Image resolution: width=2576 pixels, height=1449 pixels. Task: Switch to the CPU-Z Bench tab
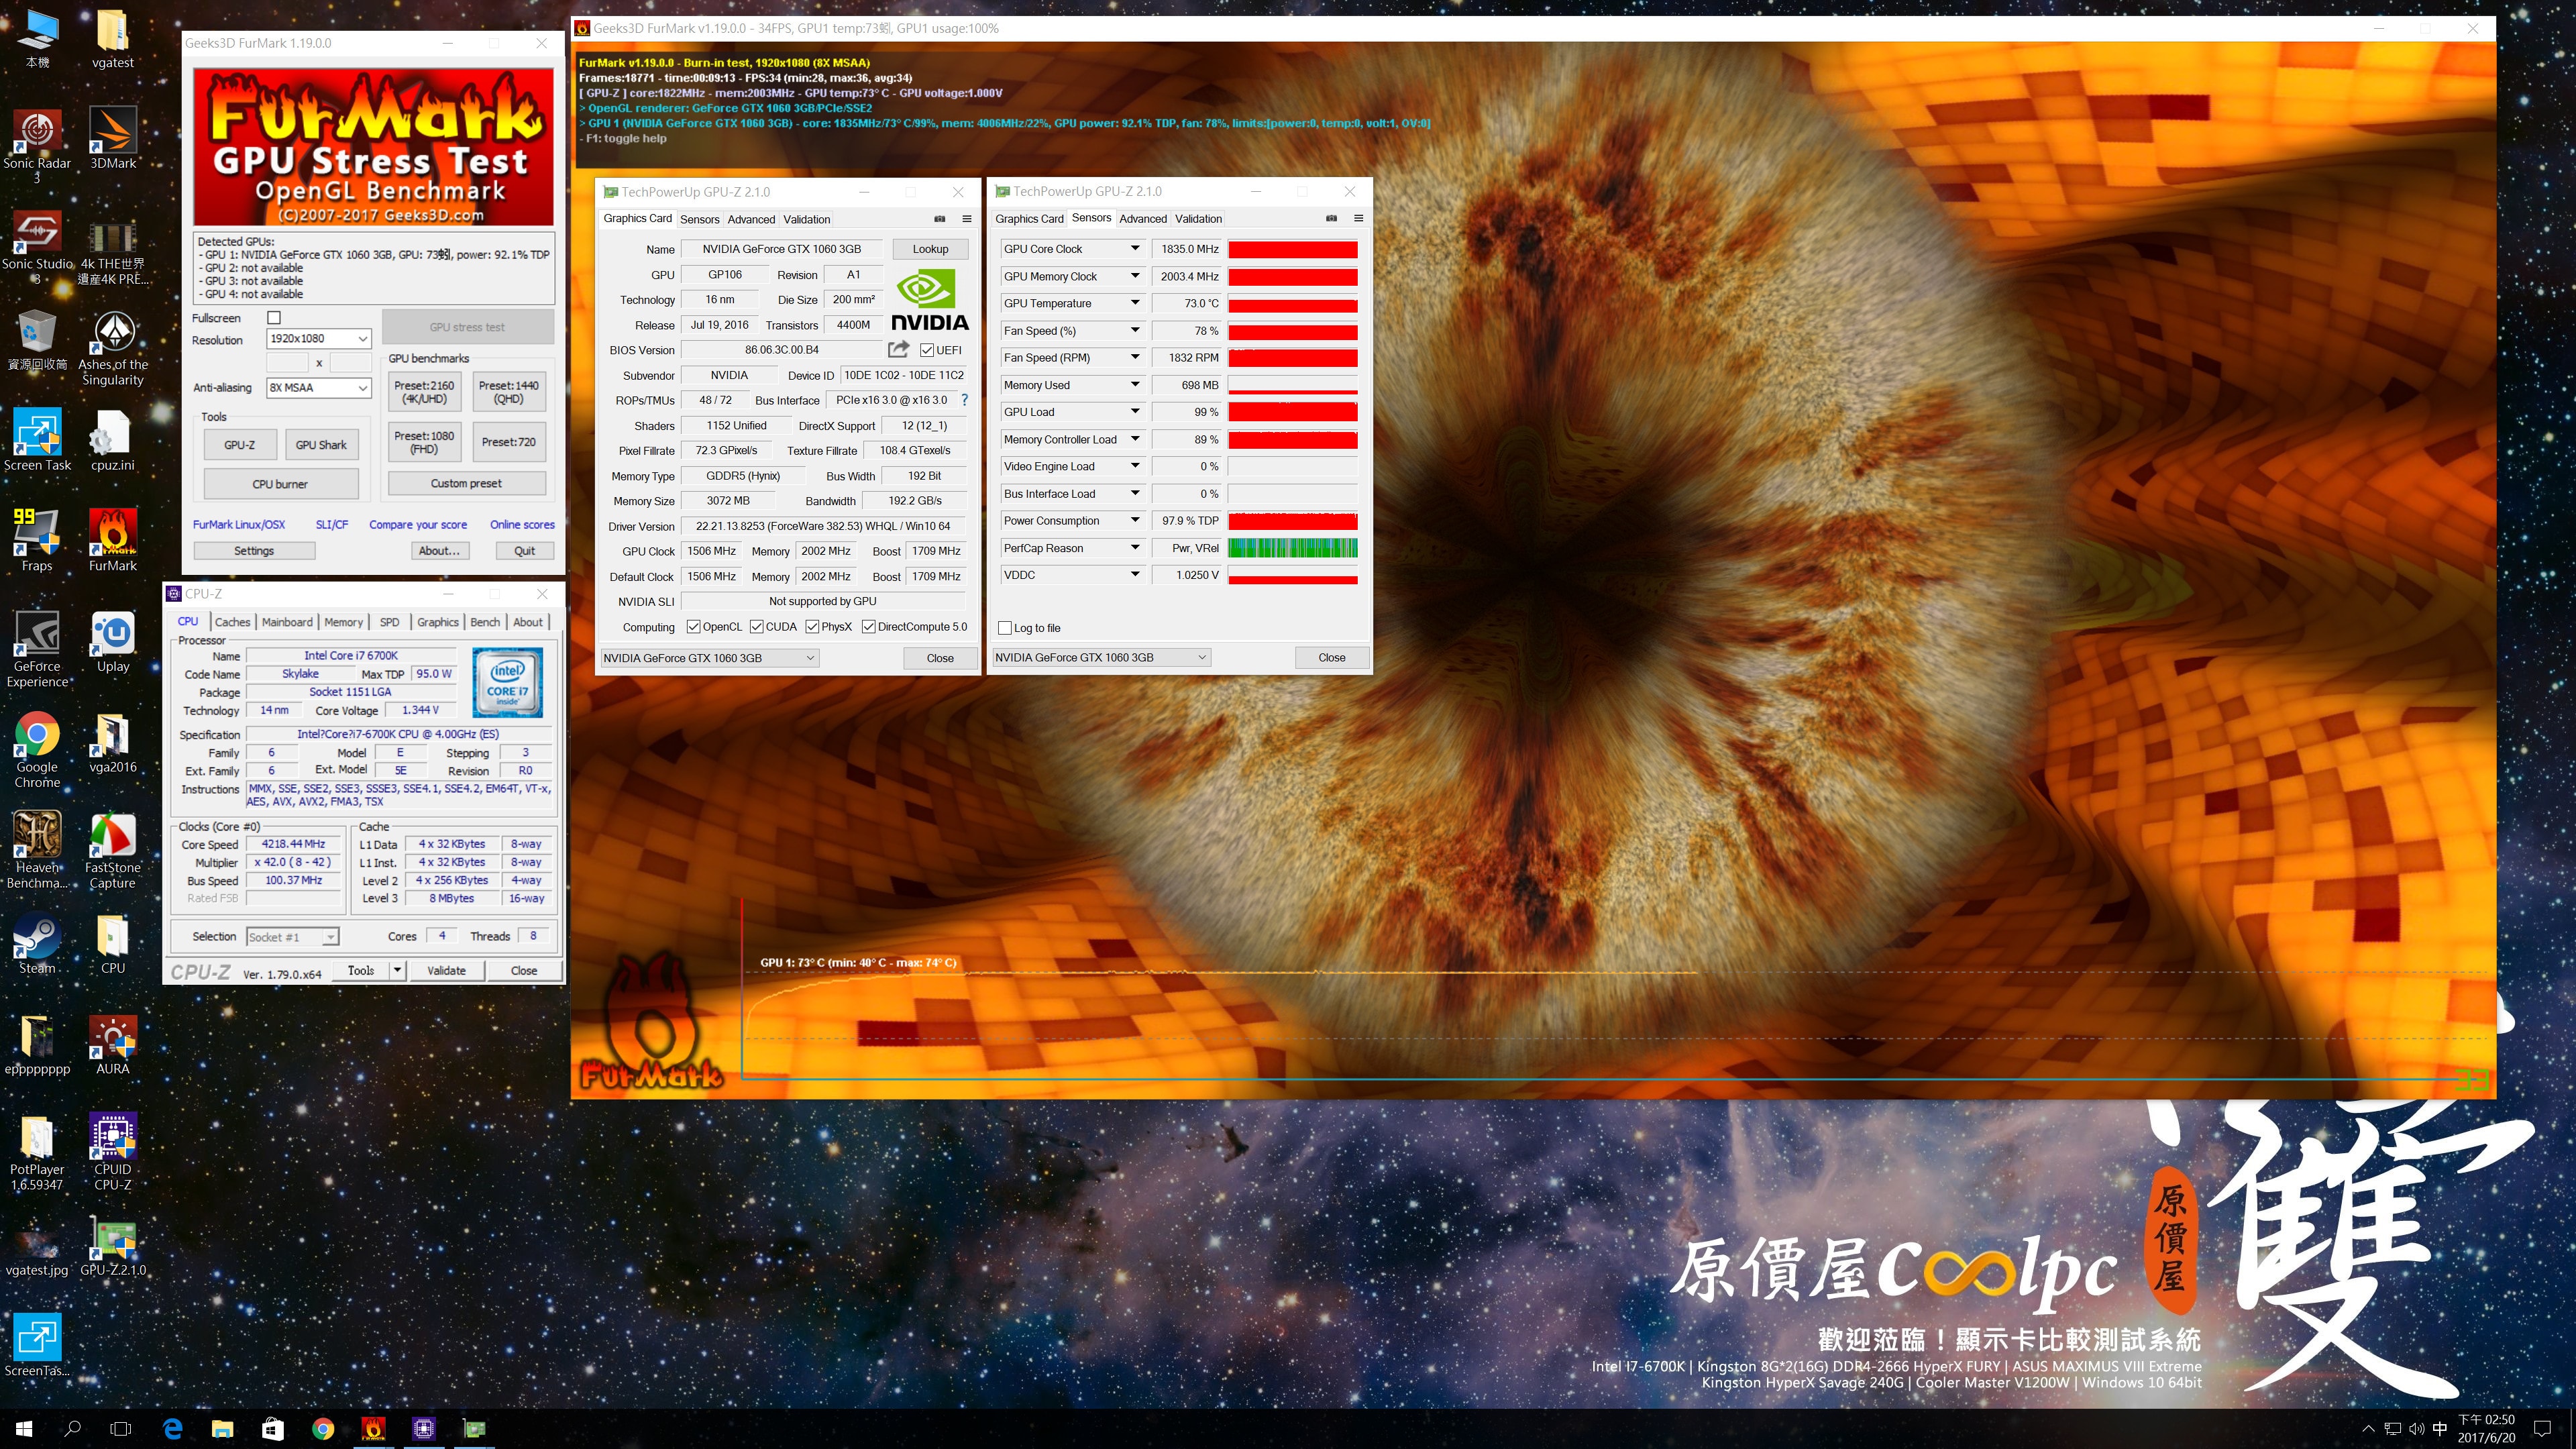click(x=485, y=622)
